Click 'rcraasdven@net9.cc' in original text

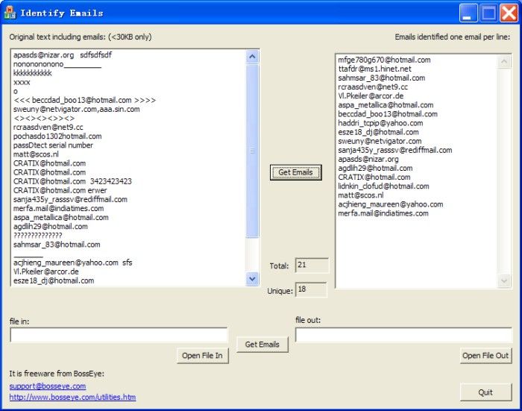pos(48,128)
